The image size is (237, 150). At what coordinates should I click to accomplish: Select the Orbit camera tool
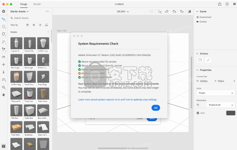(4, 57)
